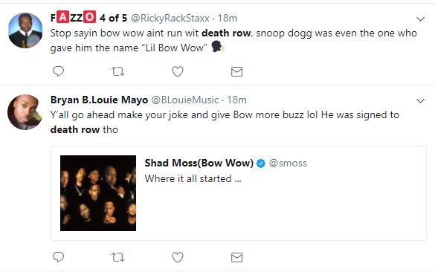Like the RickyRackStaxx tweet with the heart
This screenshot has width=435, height=272.
tap(178, 71)
